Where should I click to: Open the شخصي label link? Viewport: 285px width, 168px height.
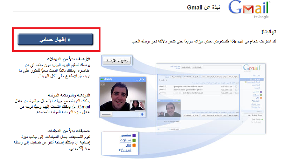(126, 135)
